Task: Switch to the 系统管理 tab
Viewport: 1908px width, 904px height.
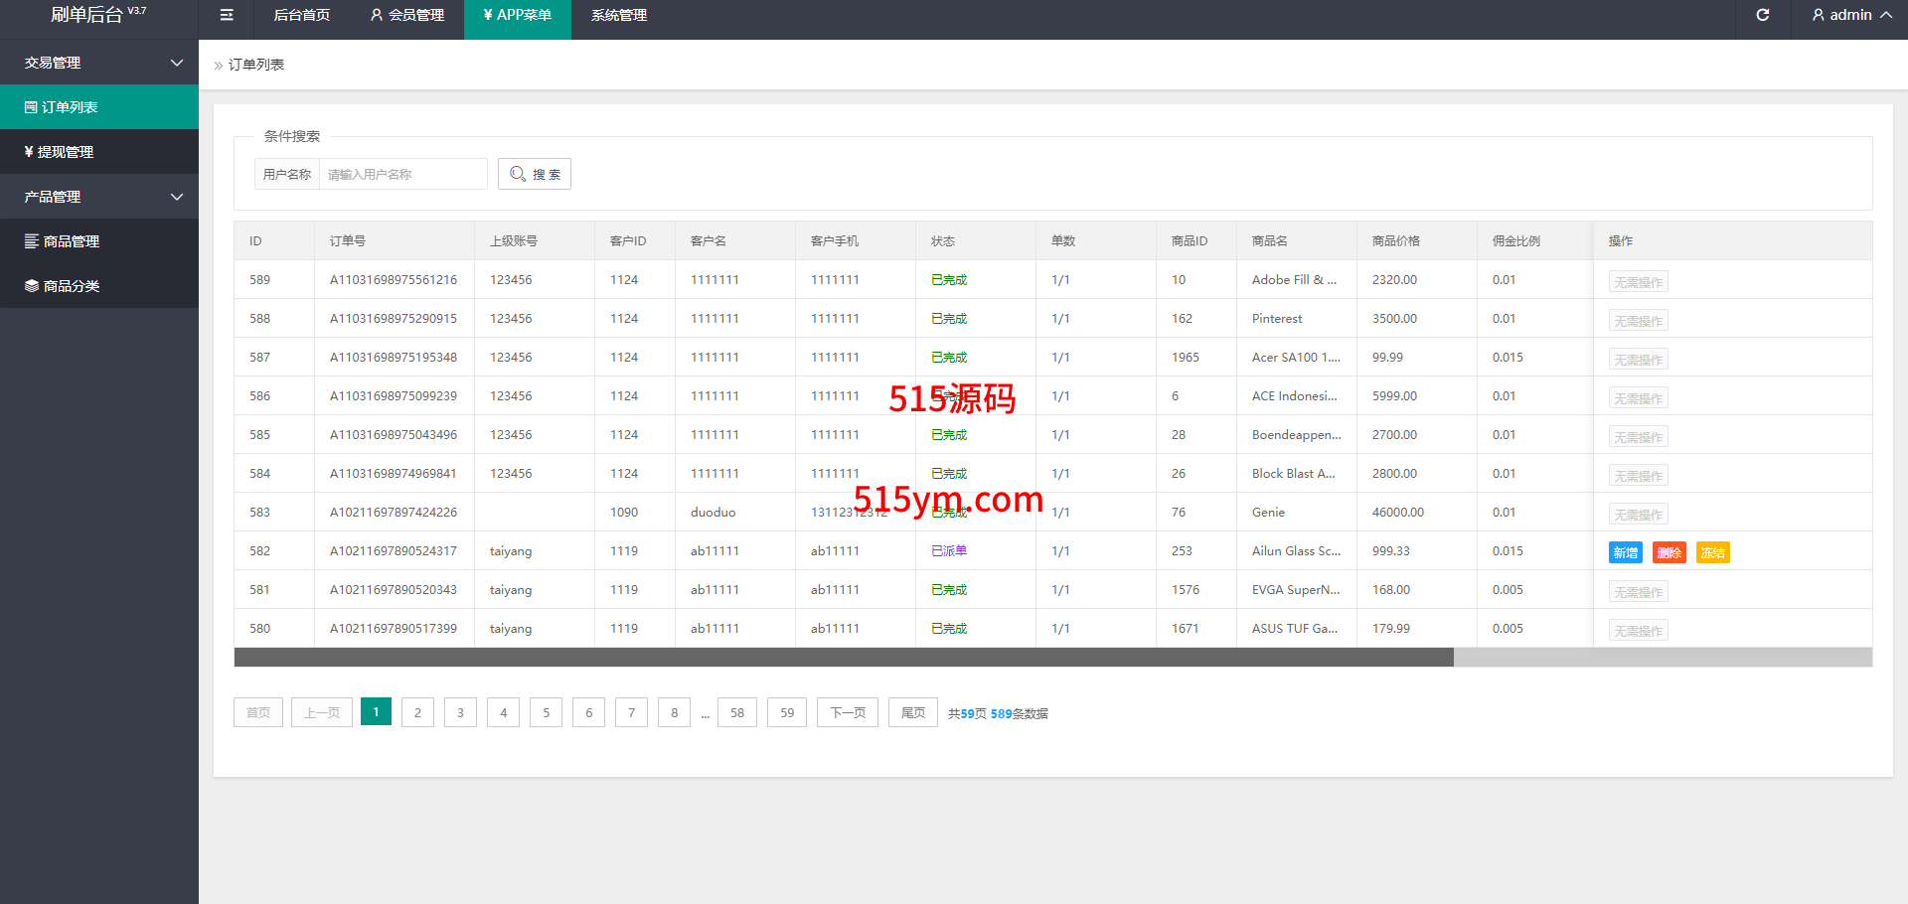Action: pyautogui.click(x=618, y=15)
